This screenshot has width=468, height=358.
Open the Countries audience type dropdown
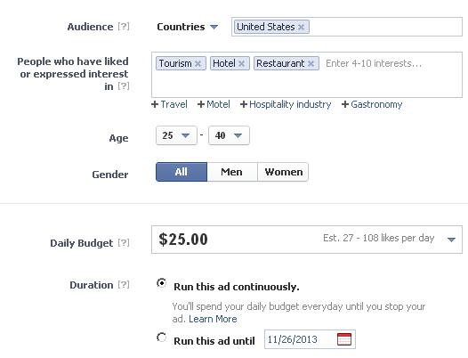[188, 27]
